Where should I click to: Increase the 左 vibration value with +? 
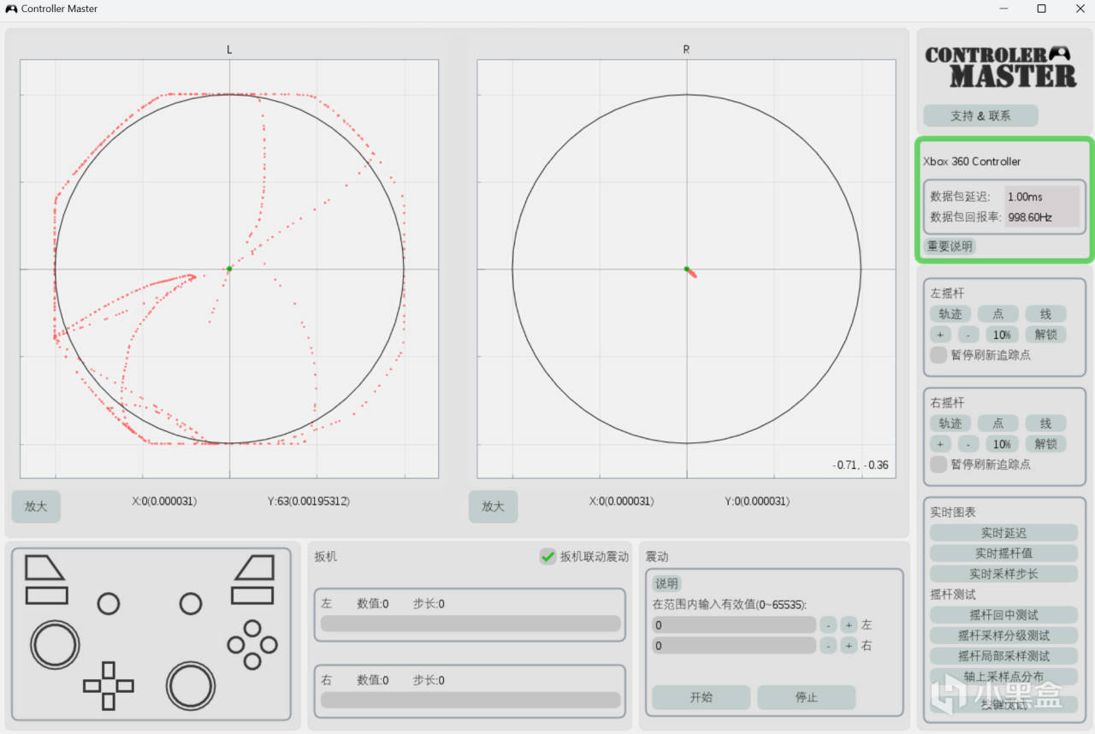point(849,625)
